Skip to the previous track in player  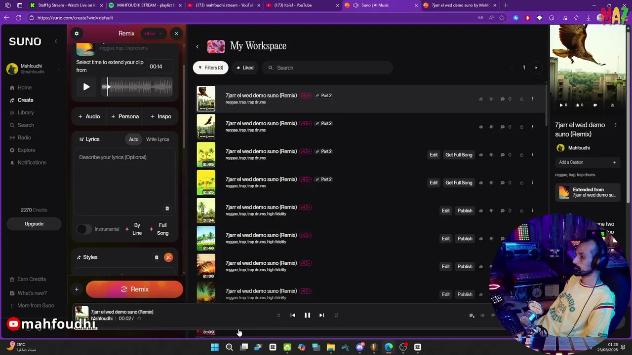click(293, 315)
